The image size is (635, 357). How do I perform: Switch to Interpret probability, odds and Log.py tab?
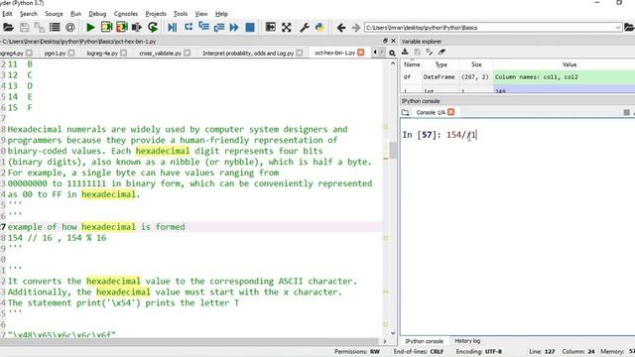tap(248, 53)
